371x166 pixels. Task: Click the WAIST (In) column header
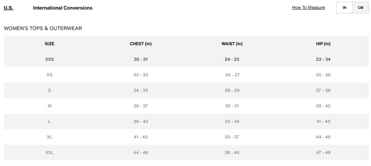point(232,44)
